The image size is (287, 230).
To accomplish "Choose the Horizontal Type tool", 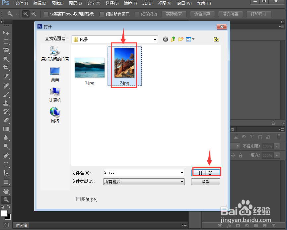I will pos(6,164).
